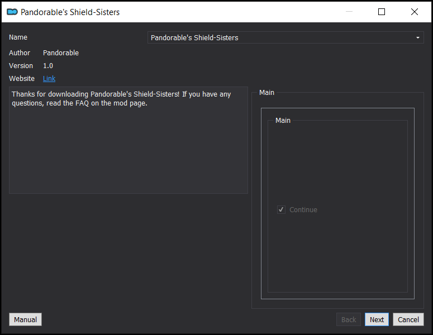Proceed with the Next button
Screen dimensions: 433x335
point(377,319)
